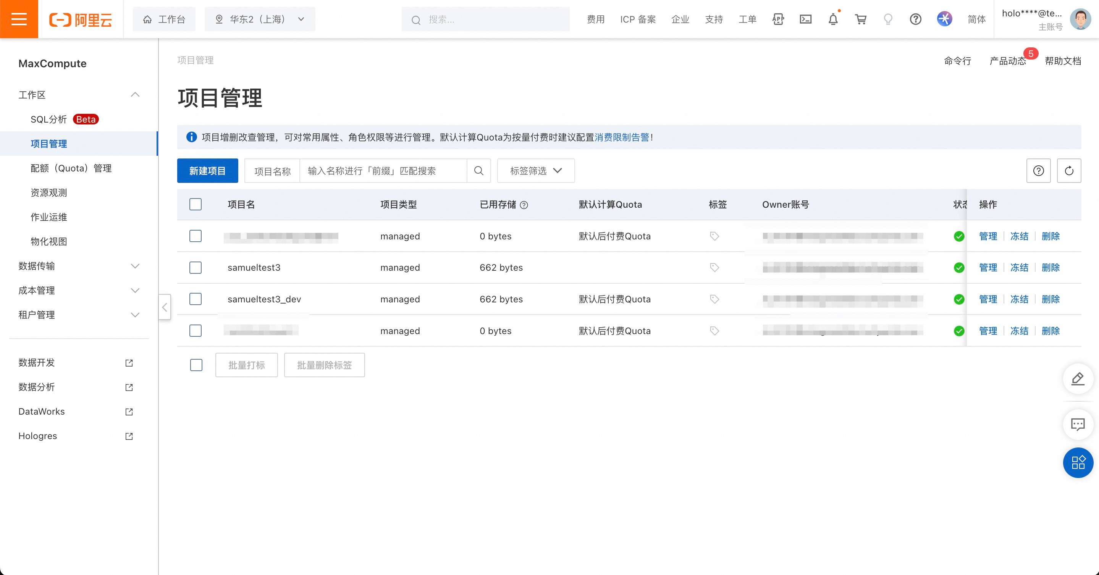Open 数据开发 external link icon
The image size is (1099, 575).
[129, 363]
